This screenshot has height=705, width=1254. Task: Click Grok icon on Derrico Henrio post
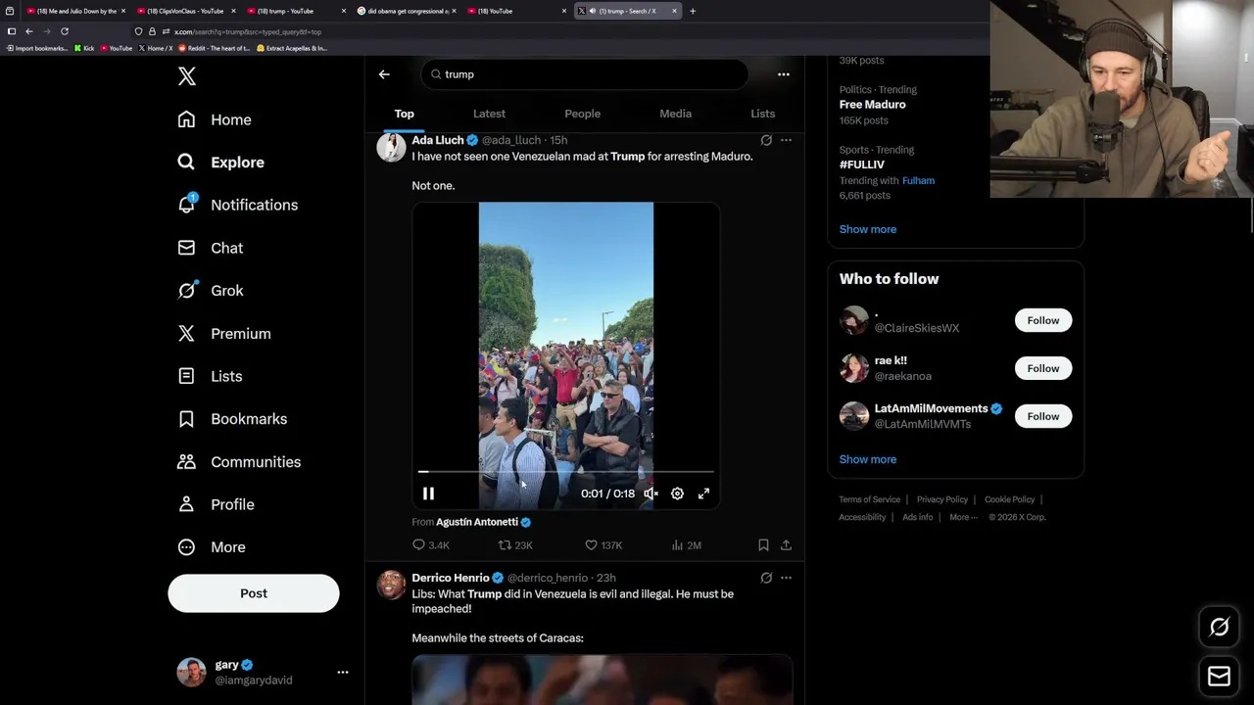click(x=766, y=578)
